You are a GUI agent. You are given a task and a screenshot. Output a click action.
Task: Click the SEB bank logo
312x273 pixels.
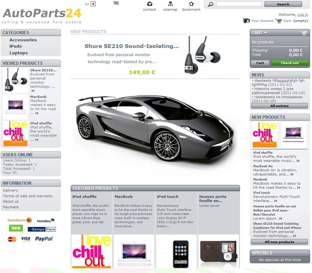coord(16,228)
